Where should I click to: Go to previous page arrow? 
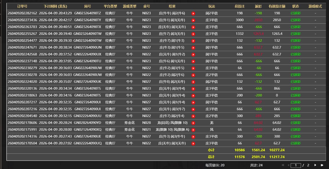pos(288,165)
